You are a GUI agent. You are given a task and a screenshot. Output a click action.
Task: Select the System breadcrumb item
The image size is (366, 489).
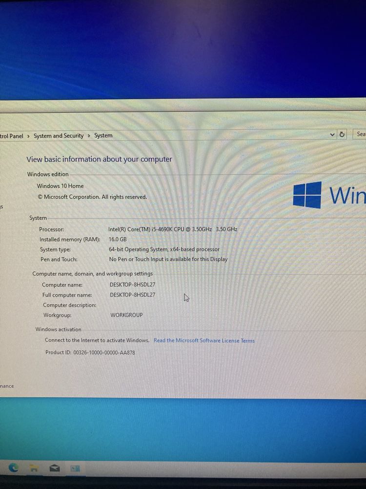(x=103, y=135)
